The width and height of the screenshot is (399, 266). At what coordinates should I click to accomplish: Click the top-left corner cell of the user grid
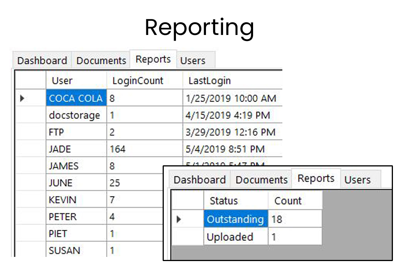[30, 80]
